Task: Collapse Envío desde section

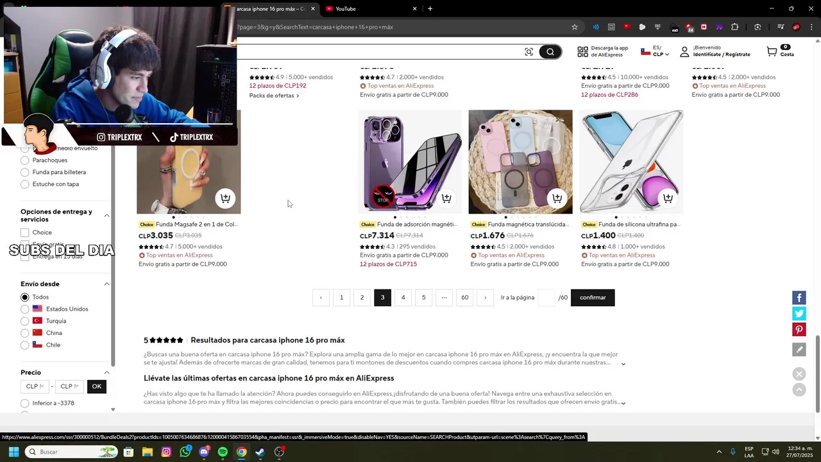Action: tap(106, 284)
